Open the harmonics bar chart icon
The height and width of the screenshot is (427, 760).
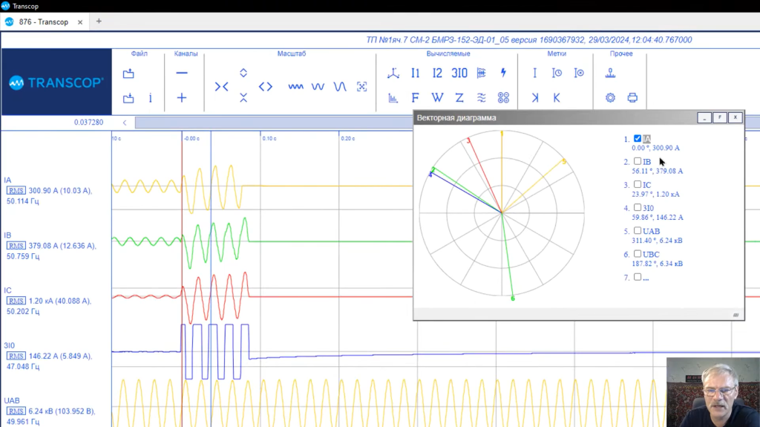tap(393, 98)
